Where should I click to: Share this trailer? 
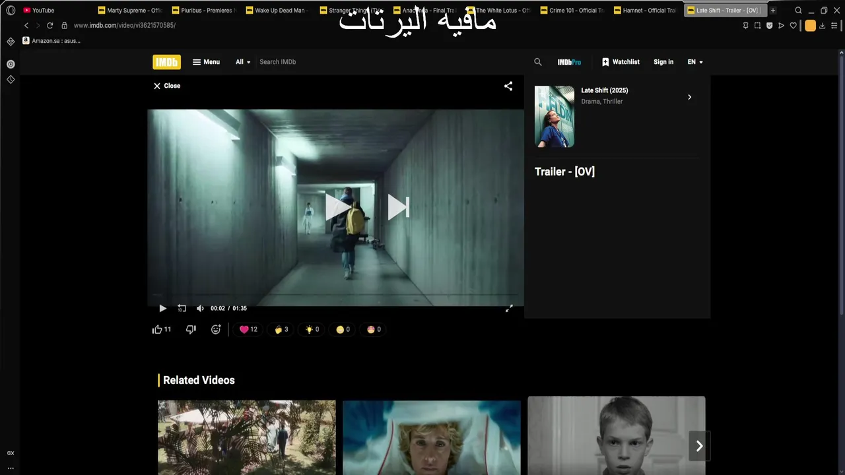[x=508, y=86]
